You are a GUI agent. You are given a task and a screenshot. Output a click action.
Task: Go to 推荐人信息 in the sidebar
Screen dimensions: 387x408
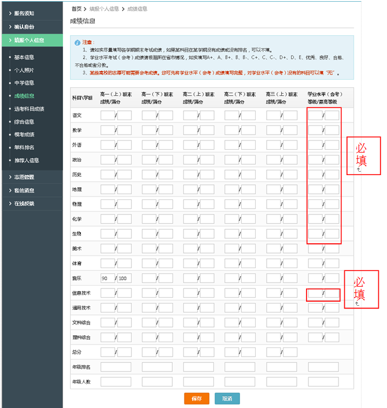click(26, 160)
